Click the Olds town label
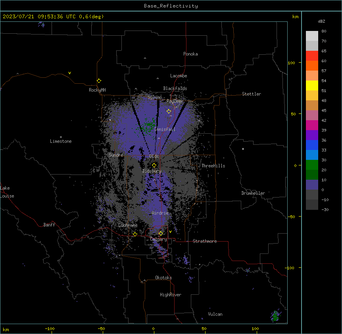342x334 pixels. pyautogui.click(x=154, y=156)
